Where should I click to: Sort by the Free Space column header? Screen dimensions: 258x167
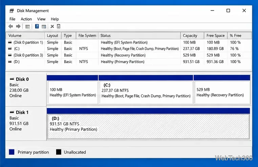216,36
